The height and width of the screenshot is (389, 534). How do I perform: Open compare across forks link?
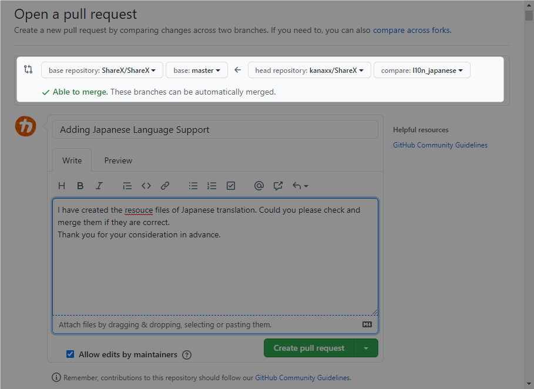coord(411,31)
